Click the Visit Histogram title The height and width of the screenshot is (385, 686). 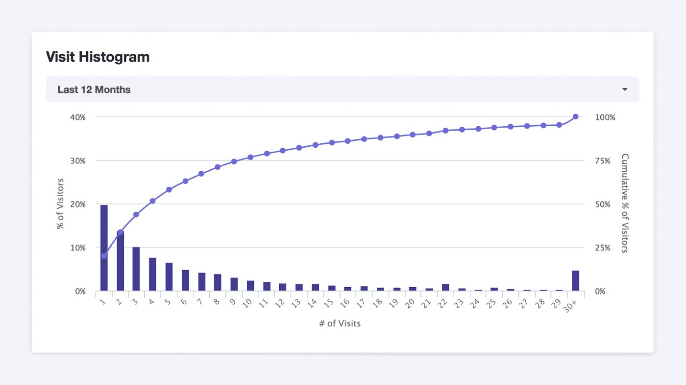[98, 57]
